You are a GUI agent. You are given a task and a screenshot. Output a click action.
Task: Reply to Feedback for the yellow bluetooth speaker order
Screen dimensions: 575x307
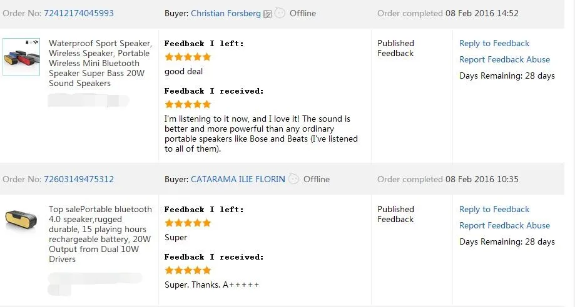pos(494,209)
